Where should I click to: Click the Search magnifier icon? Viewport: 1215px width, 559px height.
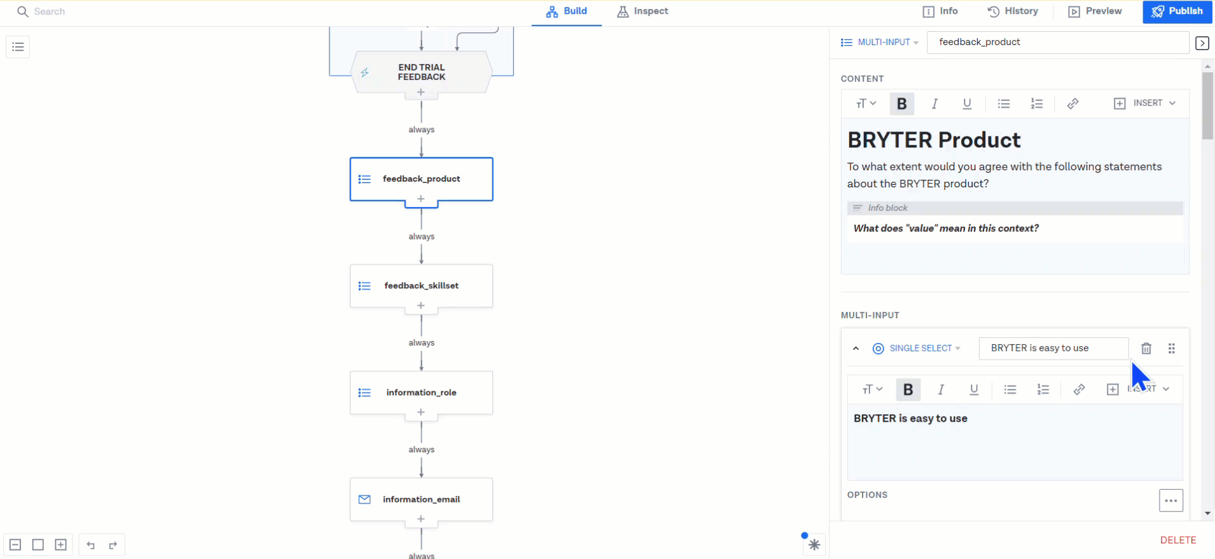(x=23, y=11)
